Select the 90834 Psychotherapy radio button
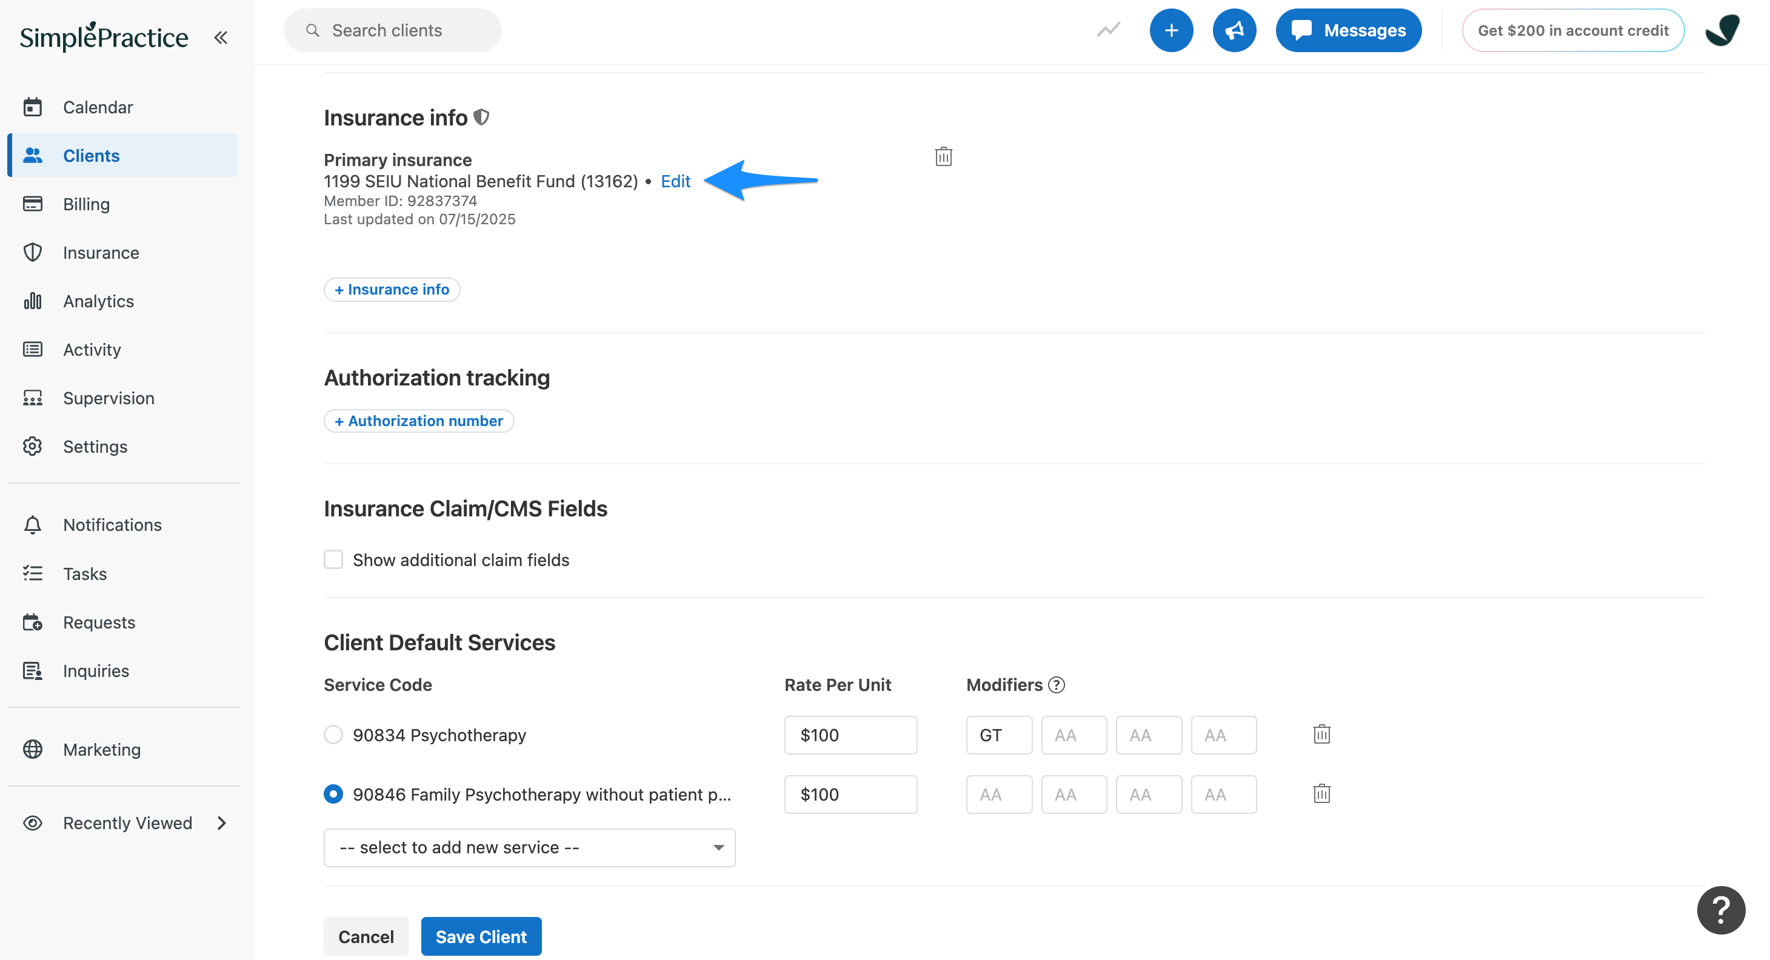 333,735
